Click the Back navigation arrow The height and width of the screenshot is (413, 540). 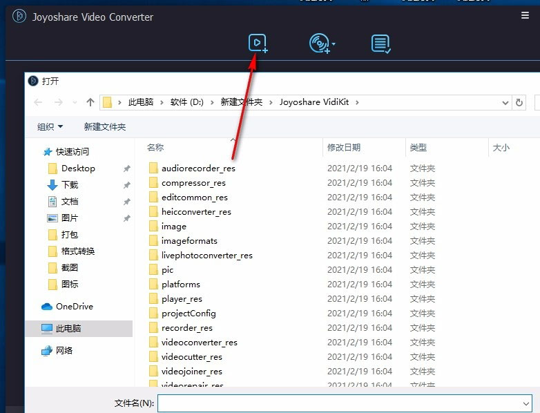pyautogui.click(x=39, y=102)
